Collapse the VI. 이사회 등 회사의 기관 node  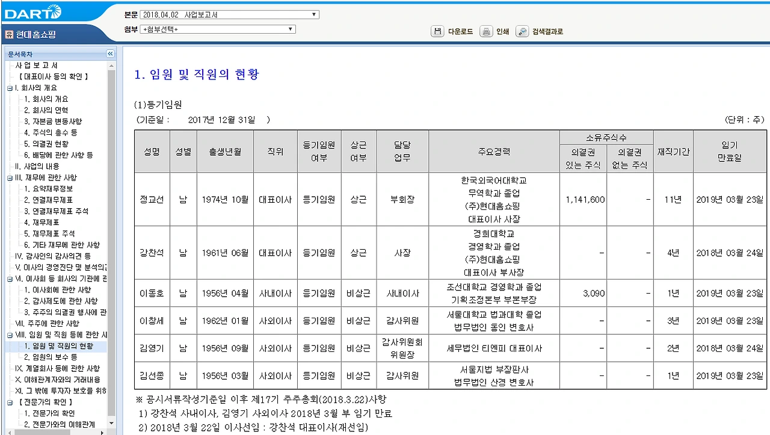tap(9, 279)
